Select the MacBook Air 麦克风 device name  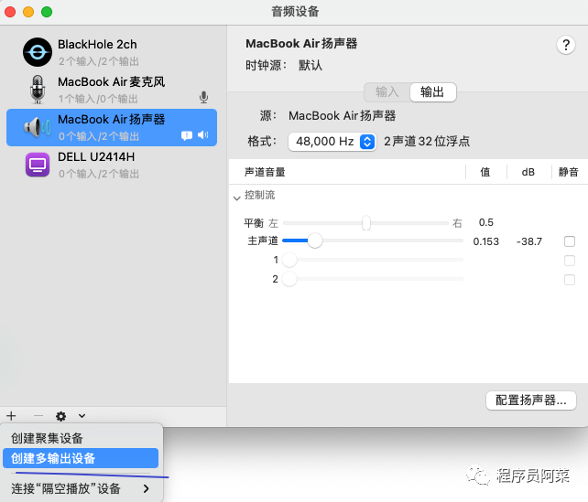point(112,82)
